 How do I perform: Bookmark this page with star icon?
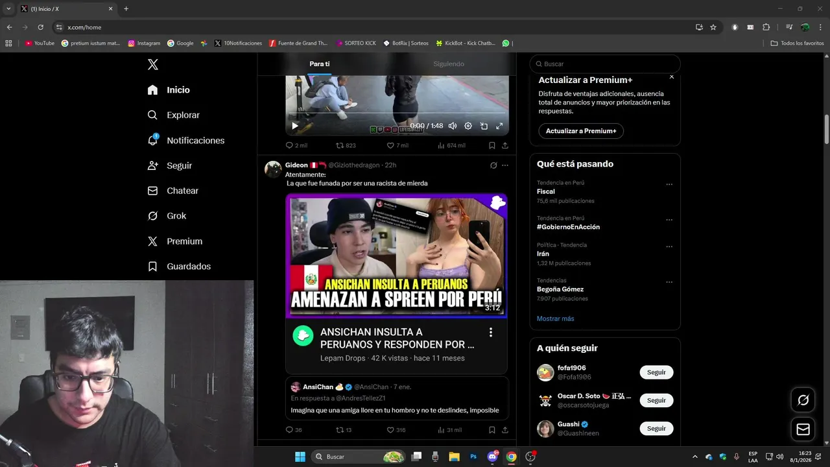coord(713,27)
